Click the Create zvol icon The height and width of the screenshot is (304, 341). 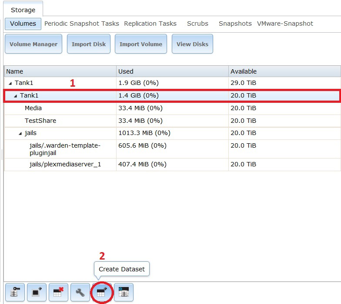coord(124,293)
